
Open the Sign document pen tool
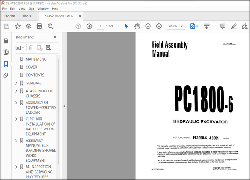coord(245,26)
